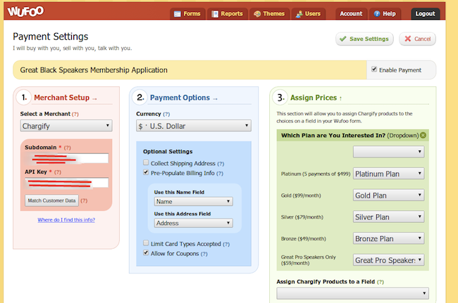
Task: Open the Bronze Plan dropdown
Action: tap(388, 238)
